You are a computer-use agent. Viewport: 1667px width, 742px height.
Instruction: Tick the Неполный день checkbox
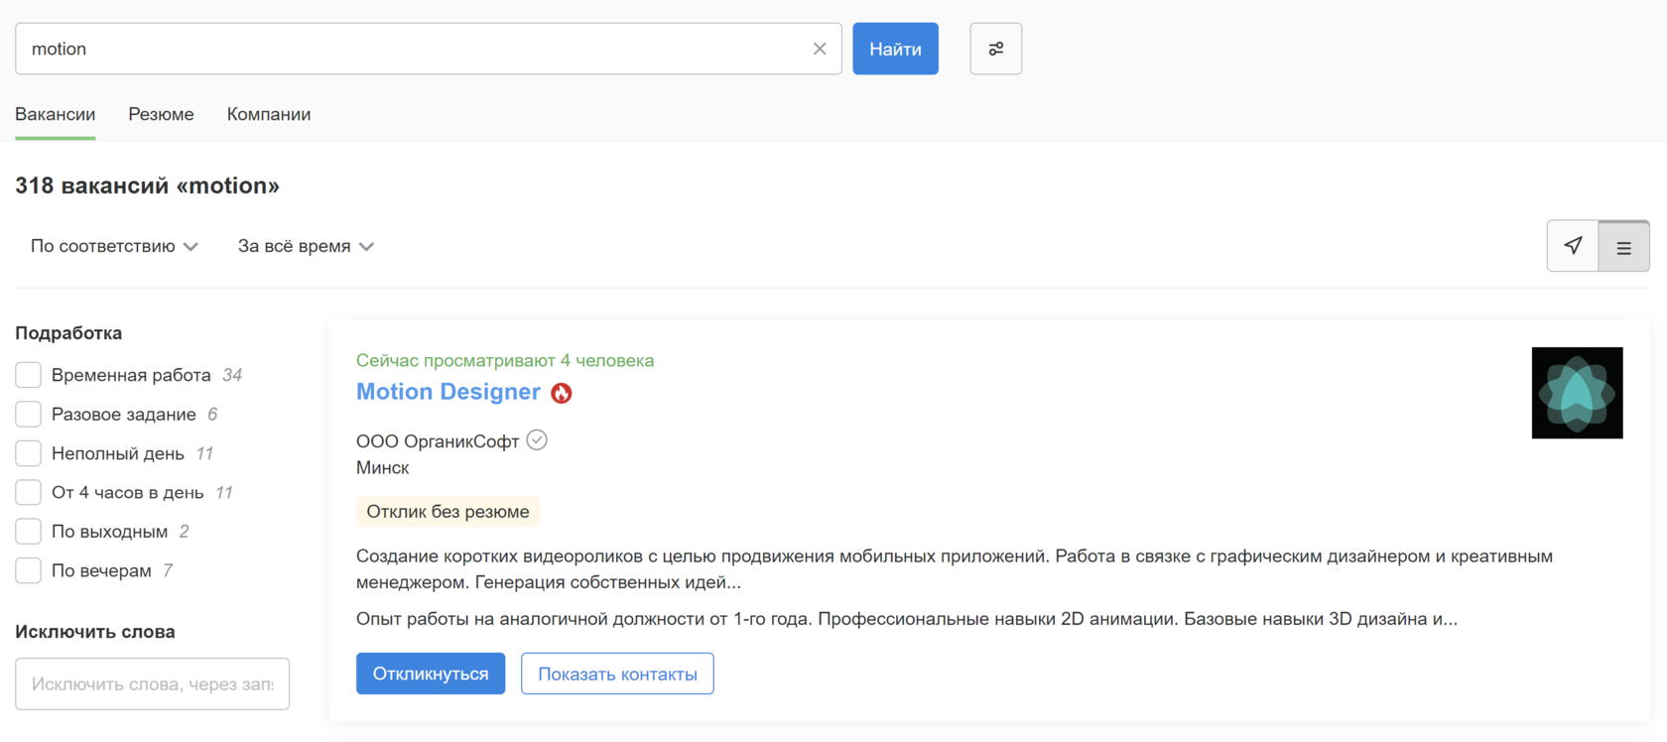click(x=29, y=453)
